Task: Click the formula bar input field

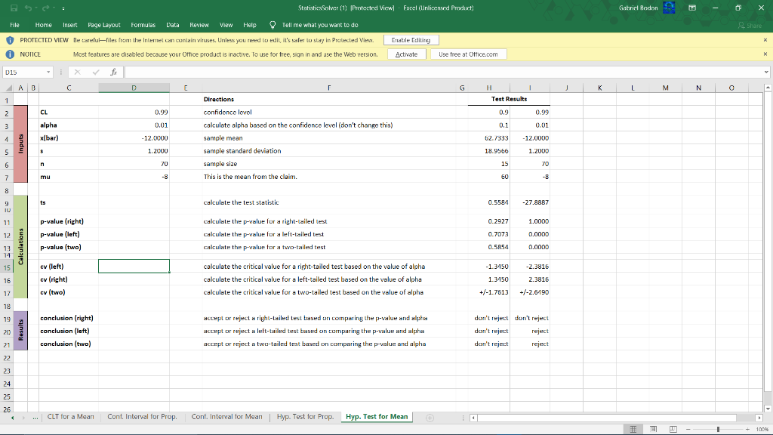Action: (x=442, y=72)
